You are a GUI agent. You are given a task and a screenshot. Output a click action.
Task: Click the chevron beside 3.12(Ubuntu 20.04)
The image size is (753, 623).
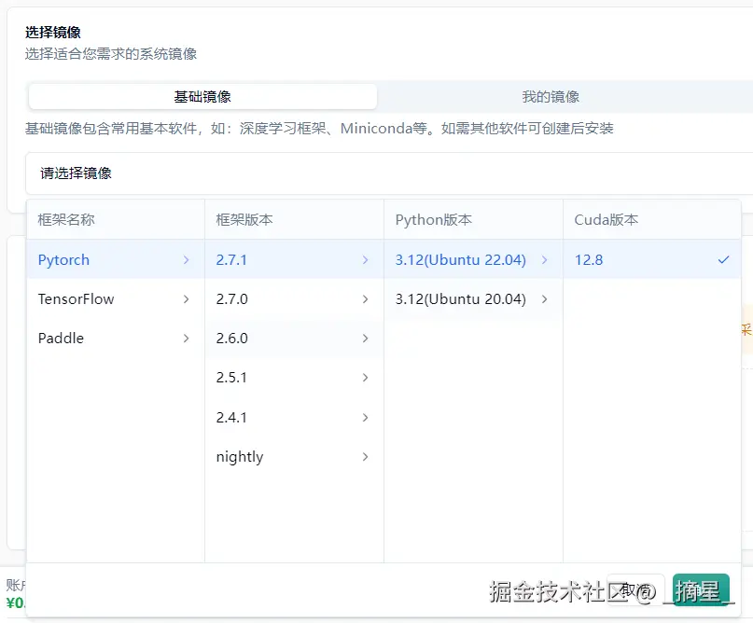click(544, 299)
